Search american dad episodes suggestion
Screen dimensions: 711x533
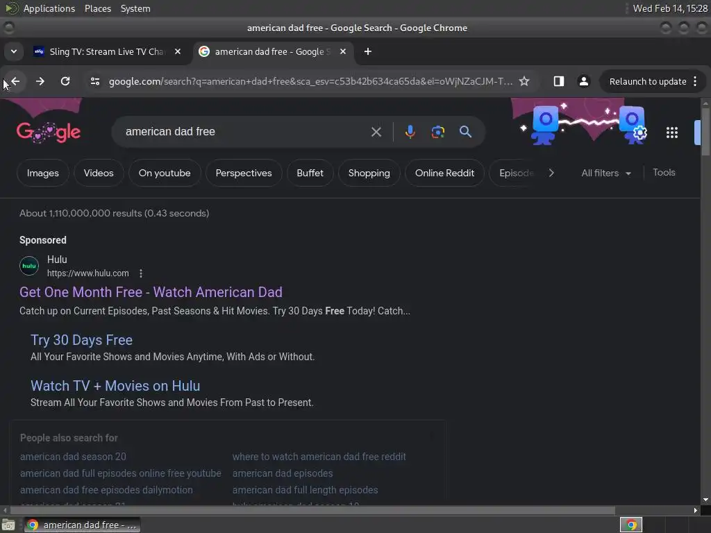(283, 473)
